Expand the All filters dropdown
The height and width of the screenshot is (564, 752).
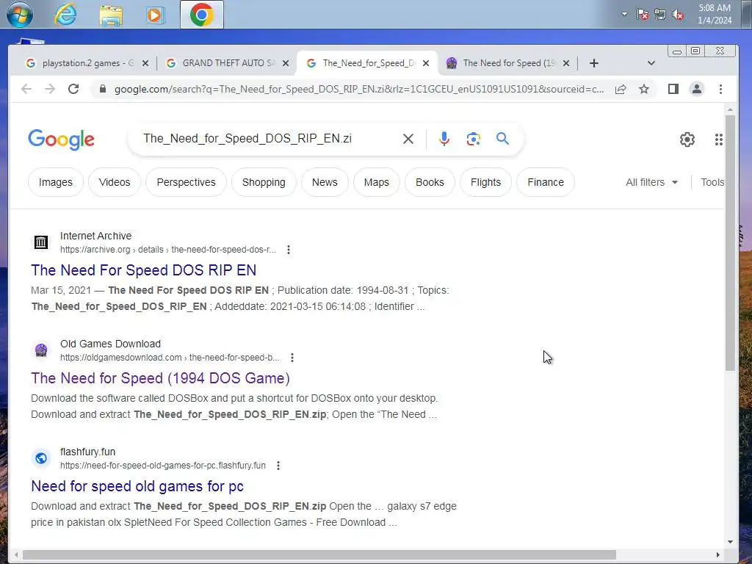(652, 182)
